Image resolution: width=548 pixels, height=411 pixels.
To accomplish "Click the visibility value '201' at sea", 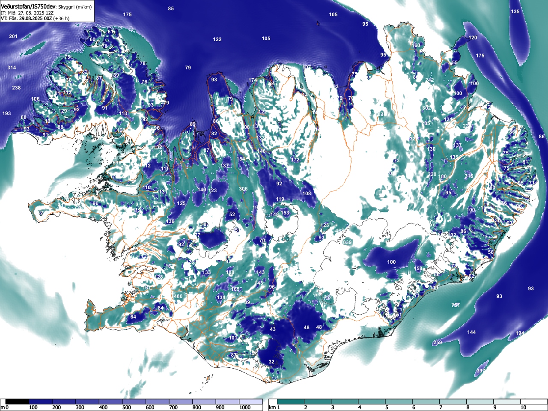I will pos(13,36).
